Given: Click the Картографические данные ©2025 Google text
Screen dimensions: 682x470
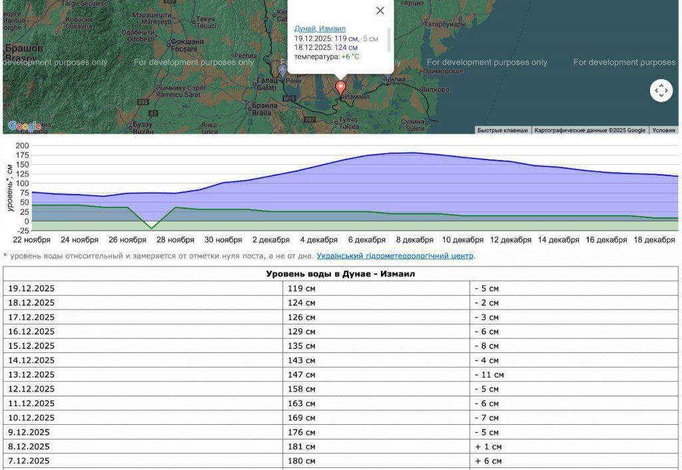Looking at the screenshot, I should click(589, 130).
